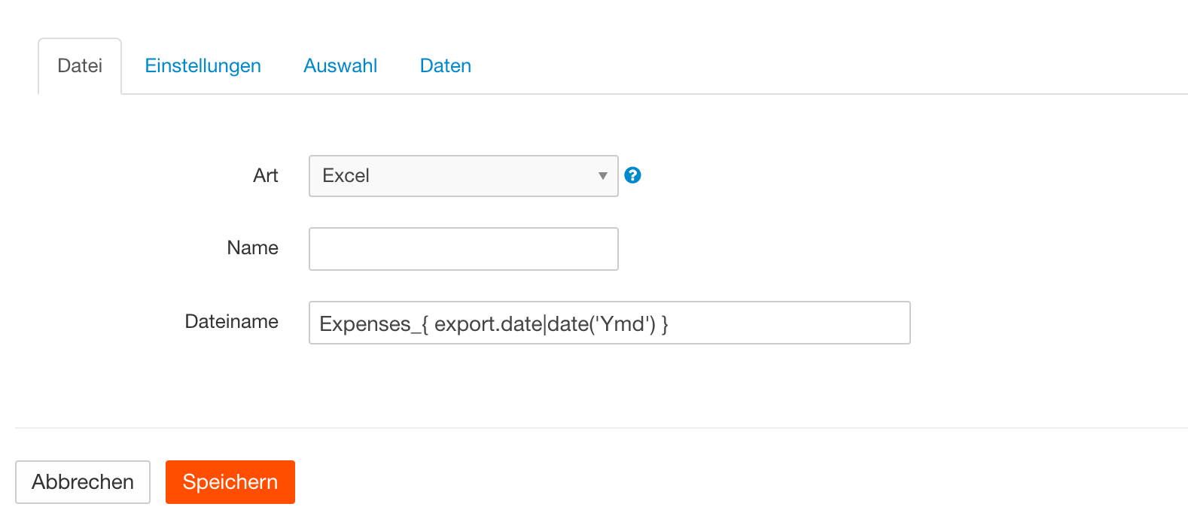The image size is (1188, 522).
Task: Click the opening curly brace in Dateiname
Action: (x=425, y=324)
